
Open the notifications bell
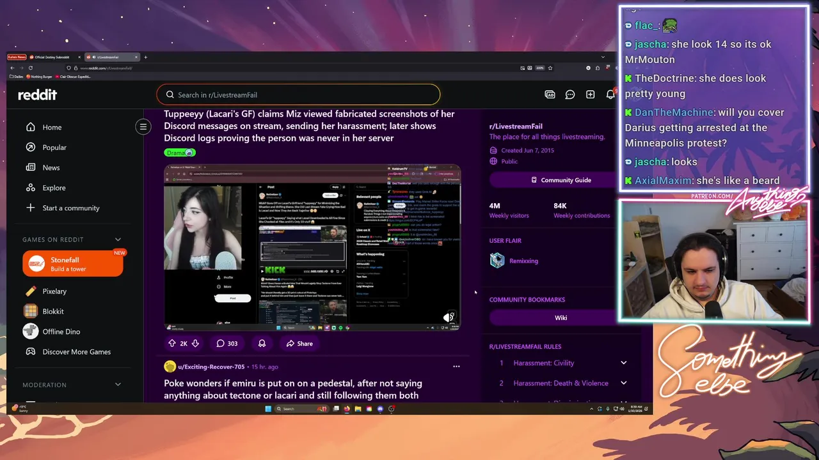(x=610, y=95)
